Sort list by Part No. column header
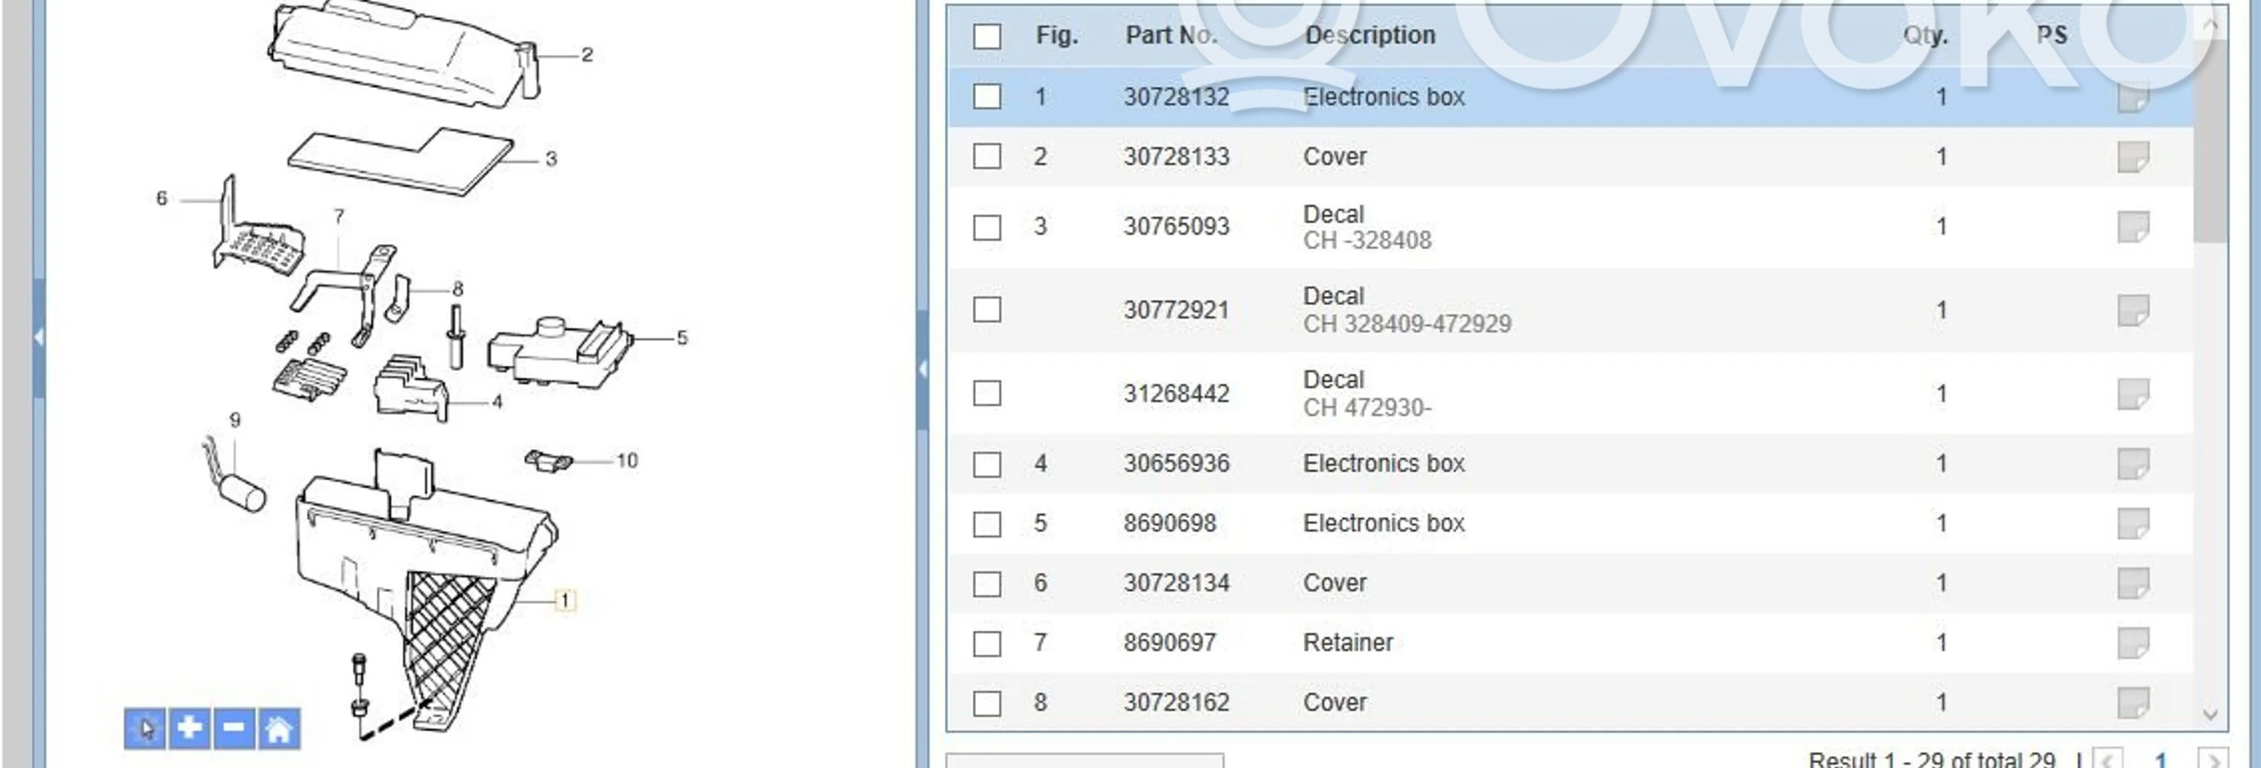Image resolution: width=2261 pixels, height=768 pixels. 1171,35
